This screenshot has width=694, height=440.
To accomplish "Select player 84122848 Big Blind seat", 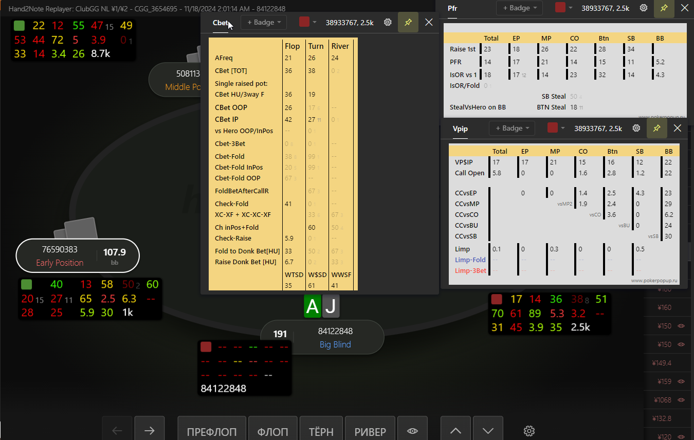I will point(322,337).
